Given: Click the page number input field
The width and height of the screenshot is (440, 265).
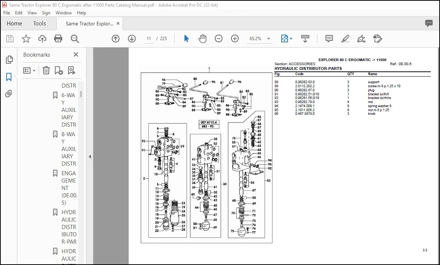Looking at the screenshot, I should pyautogui.click(x=149, y=39).
